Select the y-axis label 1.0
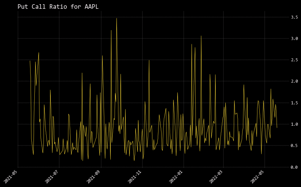 (294, 124)
